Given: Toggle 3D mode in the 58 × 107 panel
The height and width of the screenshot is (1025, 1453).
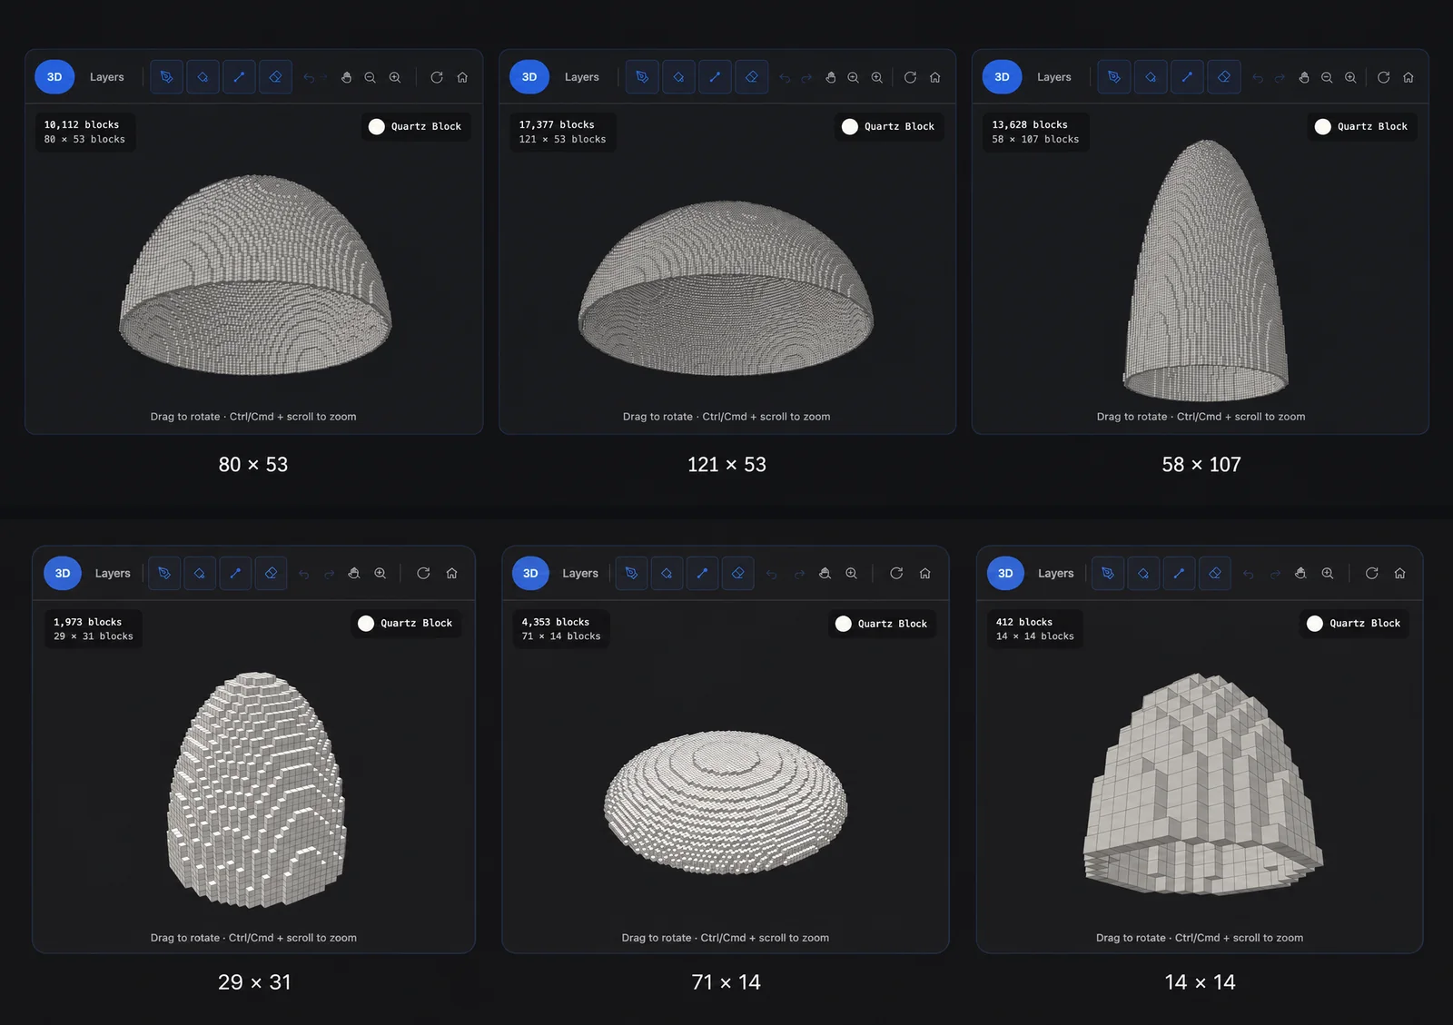Looking at the screenshot, I should pyautogui.click(x=1002, y=77).
